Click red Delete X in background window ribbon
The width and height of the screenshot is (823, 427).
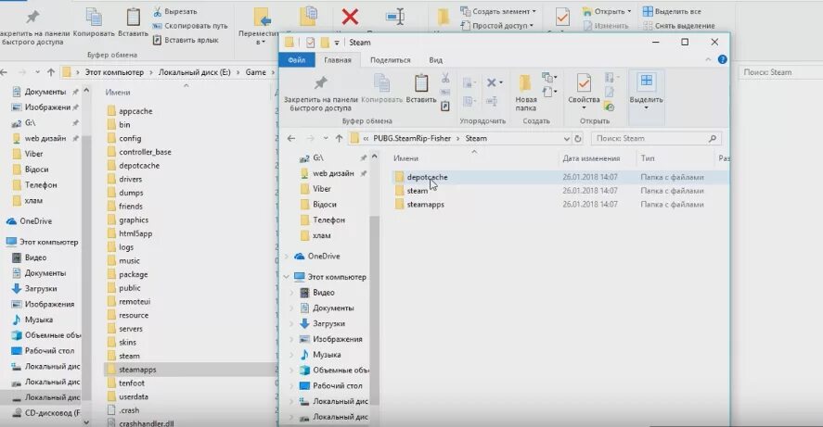point(350,17)
